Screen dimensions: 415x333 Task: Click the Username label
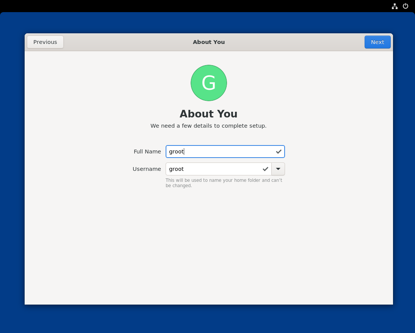click(x=147, y=169)
